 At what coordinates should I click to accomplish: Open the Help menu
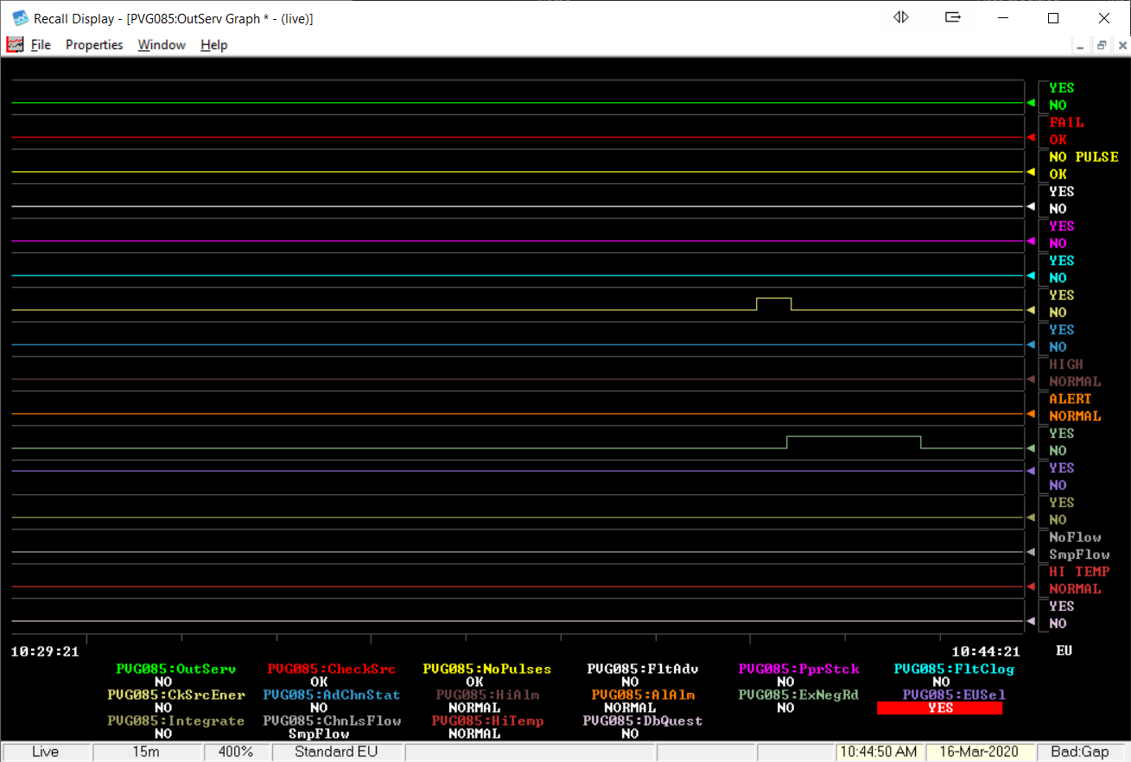click(214, 45)
